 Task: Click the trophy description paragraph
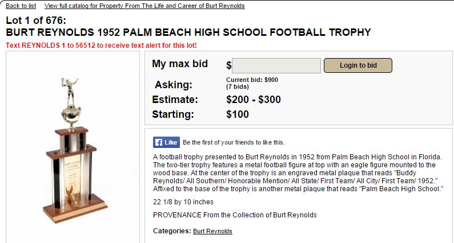click(299, 172)
